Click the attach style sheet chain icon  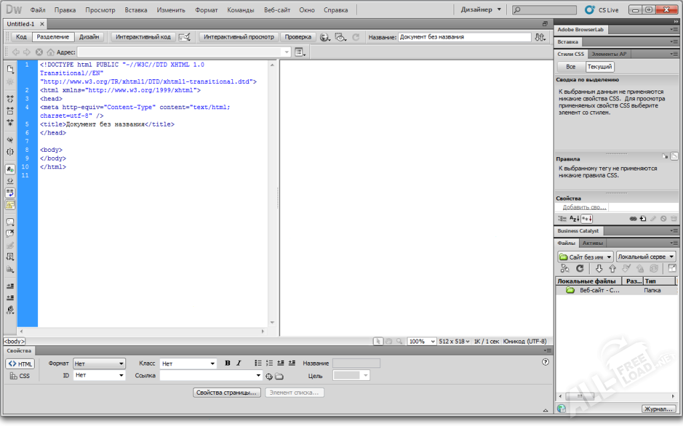(633, 218)
